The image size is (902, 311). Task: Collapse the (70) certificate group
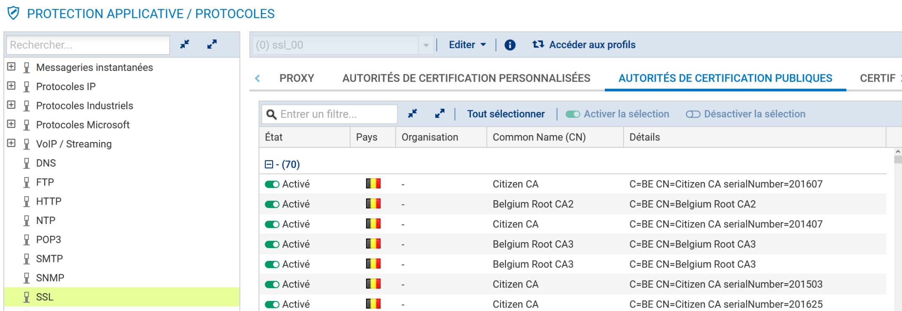click(269, 164)
